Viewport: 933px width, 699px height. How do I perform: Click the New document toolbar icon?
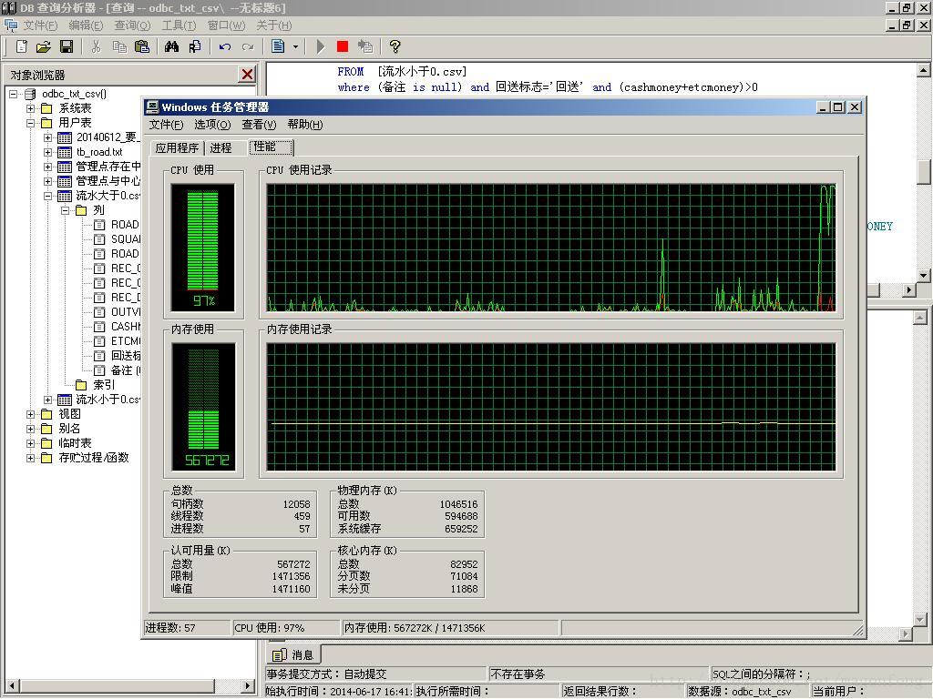22,46
